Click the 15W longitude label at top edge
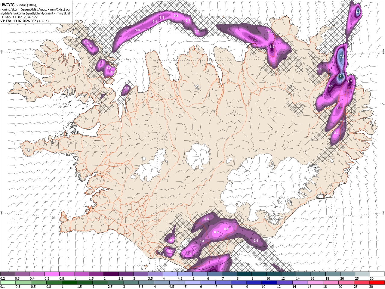The image size is (385, 289). tap(318, 2)
